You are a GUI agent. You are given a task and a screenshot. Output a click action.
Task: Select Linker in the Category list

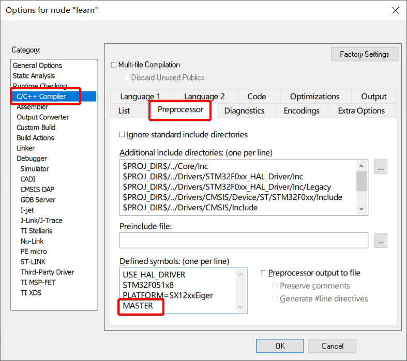point(26,148)
